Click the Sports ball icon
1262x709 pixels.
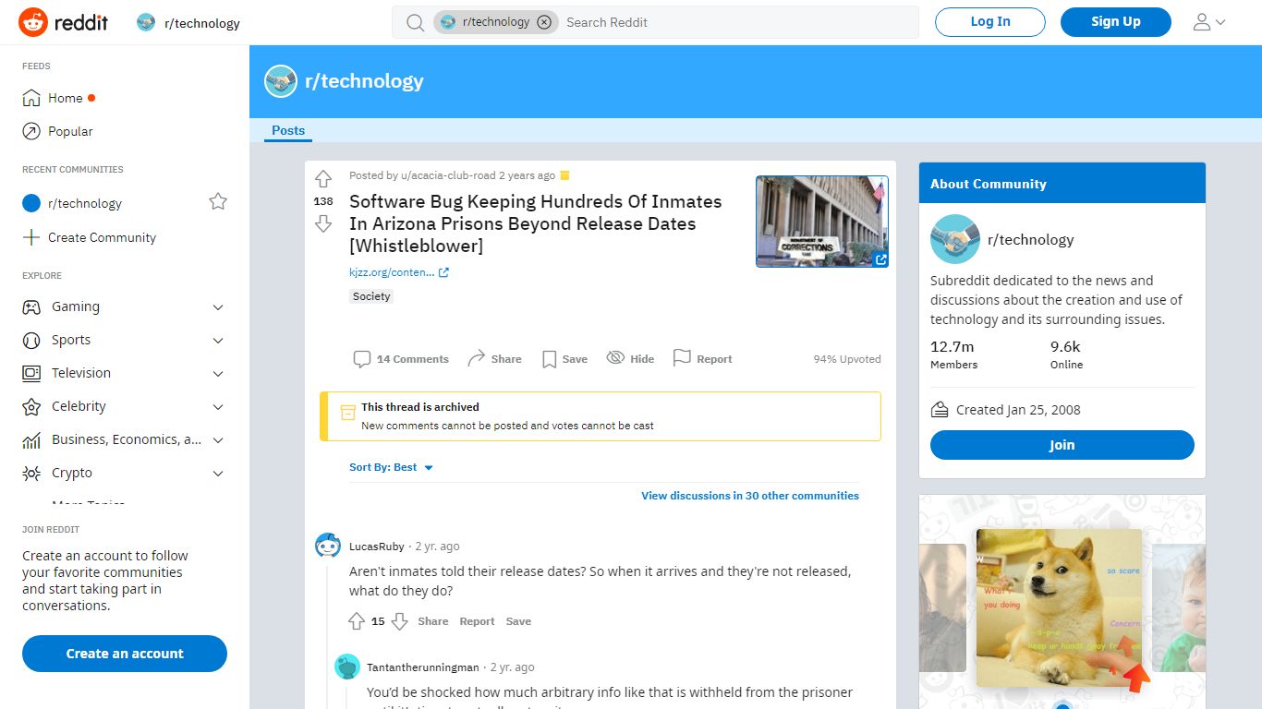31,341
